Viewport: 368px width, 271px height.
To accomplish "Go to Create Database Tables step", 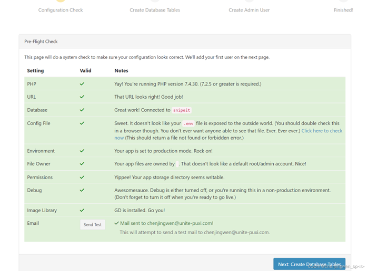I will click(155, 9).
